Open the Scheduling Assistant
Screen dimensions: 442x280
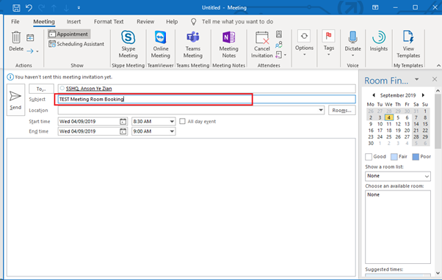point(76,44)
